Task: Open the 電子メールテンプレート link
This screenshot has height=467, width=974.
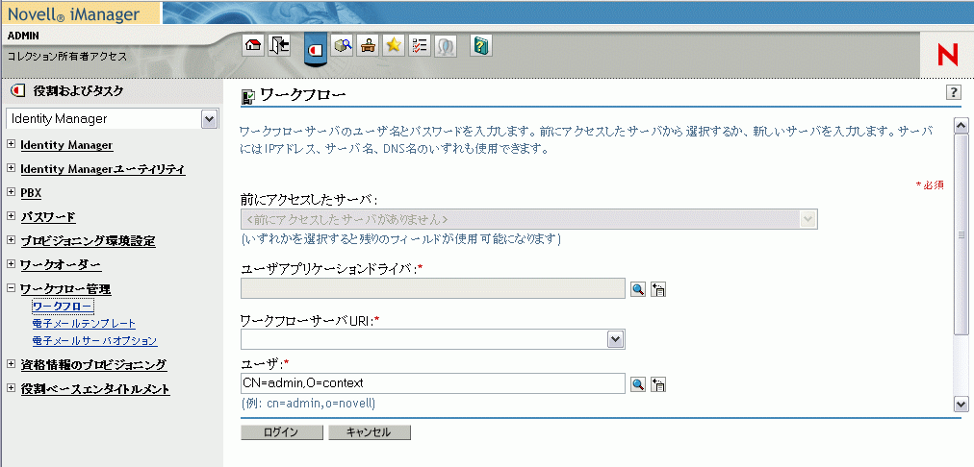Action: (x=84, y=324)
